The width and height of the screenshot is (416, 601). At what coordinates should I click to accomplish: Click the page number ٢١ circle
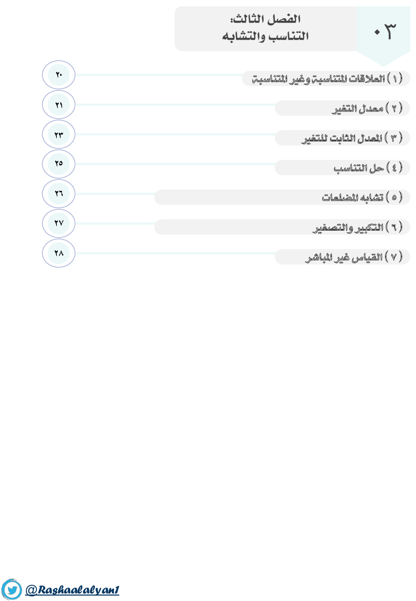tap(59, 105)
